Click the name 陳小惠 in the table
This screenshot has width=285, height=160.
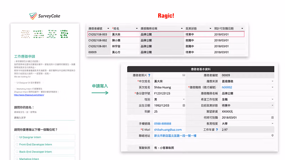point(116,40)
